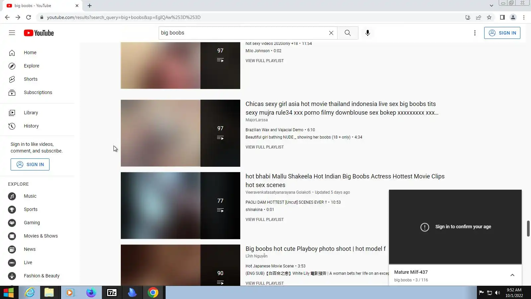
Task: Open the Chrome three-dot menu
Action: click(524, 17)
